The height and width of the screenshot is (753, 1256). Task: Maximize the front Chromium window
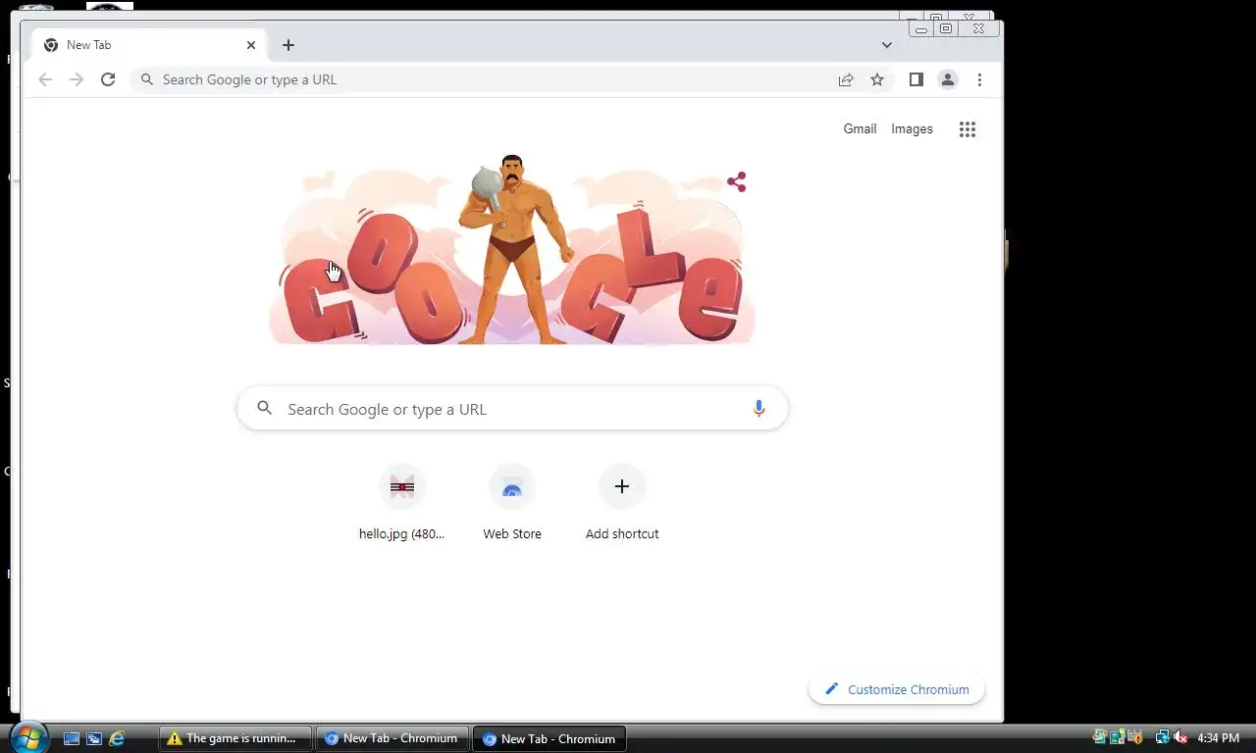(946, 28)
